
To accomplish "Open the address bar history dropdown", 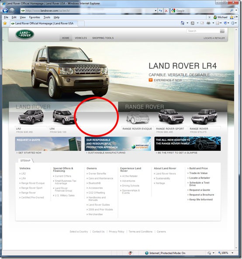I will pos(156,11).
